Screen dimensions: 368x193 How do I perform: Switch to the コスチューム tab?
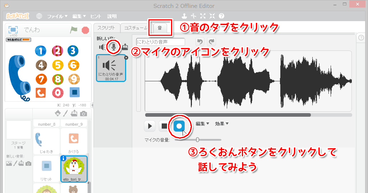[x=135, y=28]
